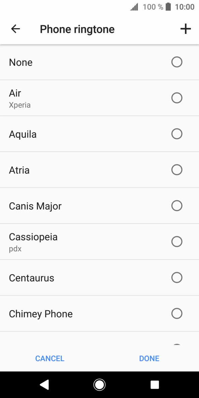Tap the back arrow in the header
The height and width of the screenshot is (398, 199).
15,29
